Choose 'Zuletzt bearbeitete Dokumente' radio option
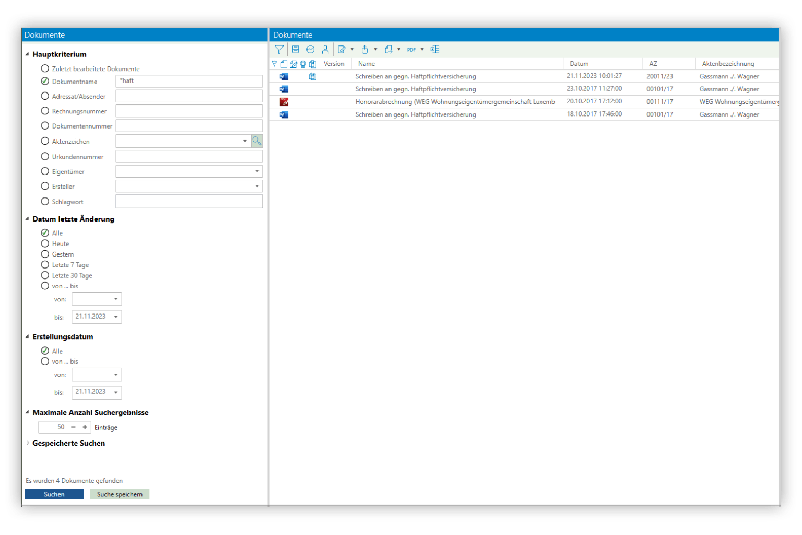 [45, 68]
